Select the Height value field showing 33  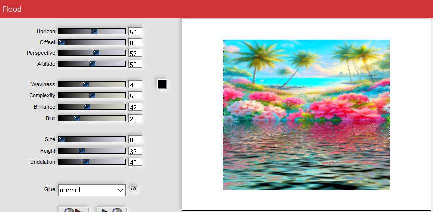pyautogui.click(x=135, y=151)
